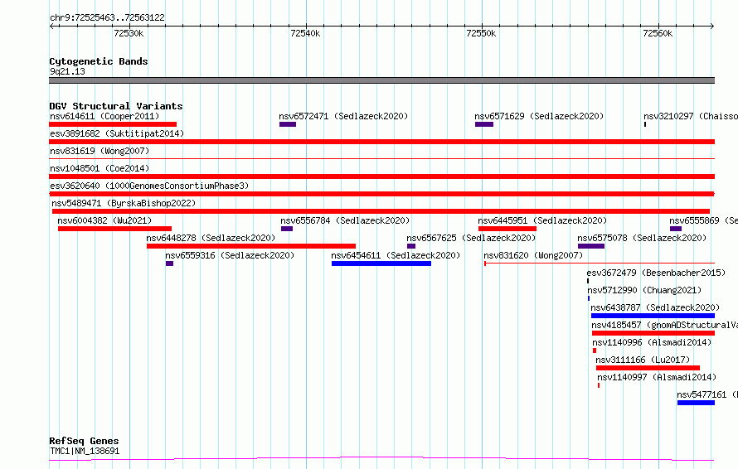The image size is (738, 469).
Task: Click the 72560k ruler position marker
Action: [x=658, y=33]
